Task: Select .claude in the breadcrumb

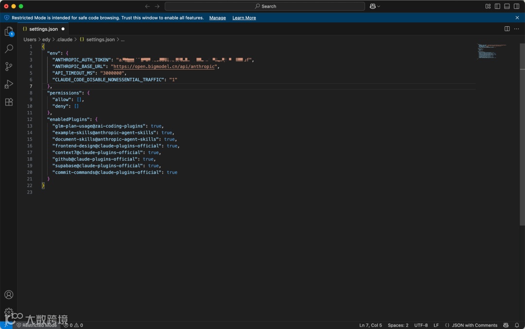Action: 64,39
